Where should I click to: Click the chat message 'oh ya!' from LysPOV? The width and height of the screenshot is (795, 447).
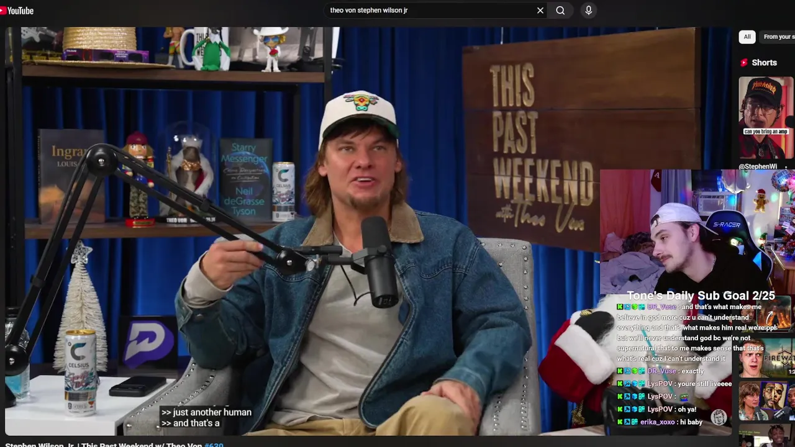687,409
